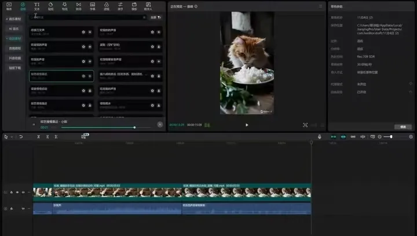The image size is (417, 236).
Task: Open the Adjustment (调节) tab
Action: pos(120,6)
